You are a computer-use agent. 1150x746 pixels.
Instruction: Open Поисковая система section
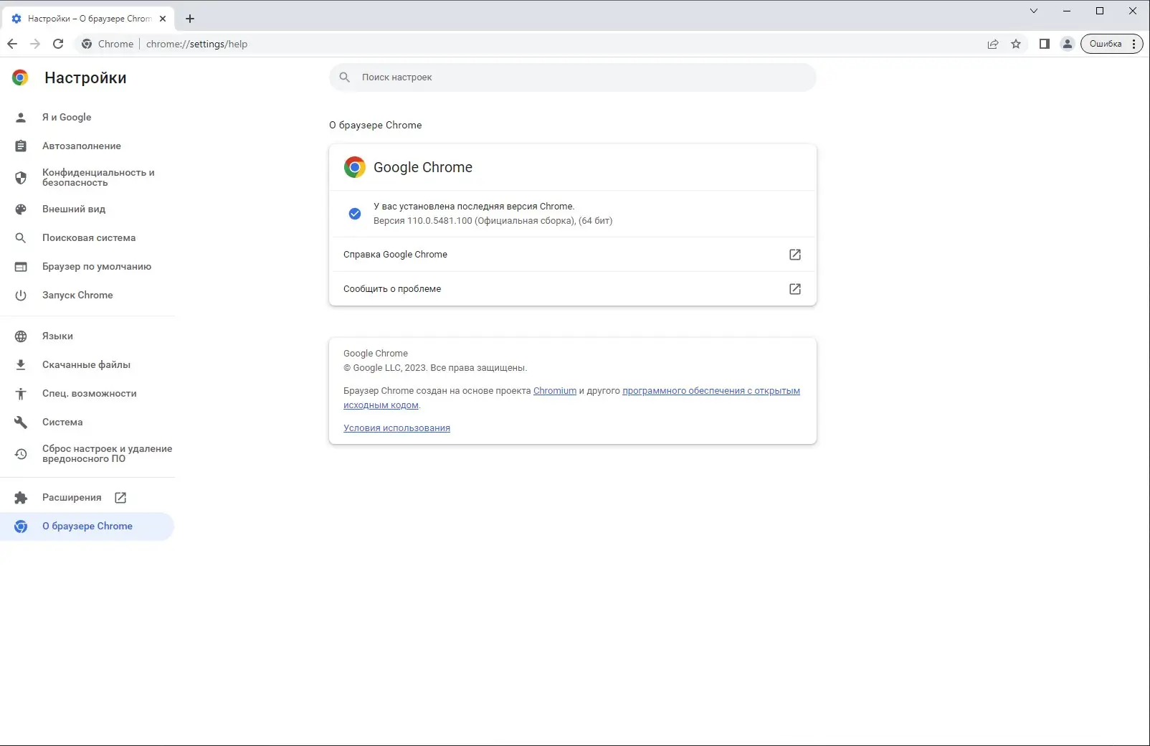[x=88, y=237]
